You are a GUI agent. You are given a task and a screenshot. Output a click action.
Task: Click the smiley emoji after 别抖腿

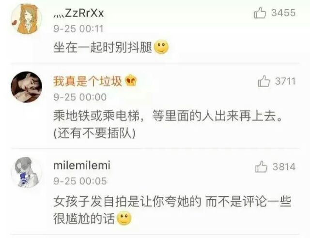pos(161,47)
